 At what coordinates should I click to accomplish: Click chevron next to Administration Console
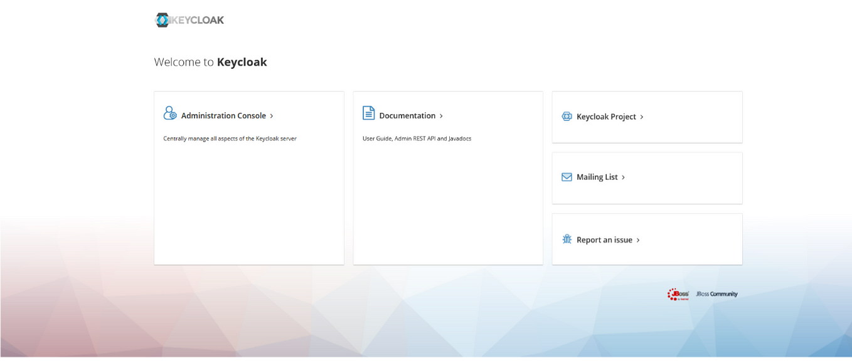272,116
